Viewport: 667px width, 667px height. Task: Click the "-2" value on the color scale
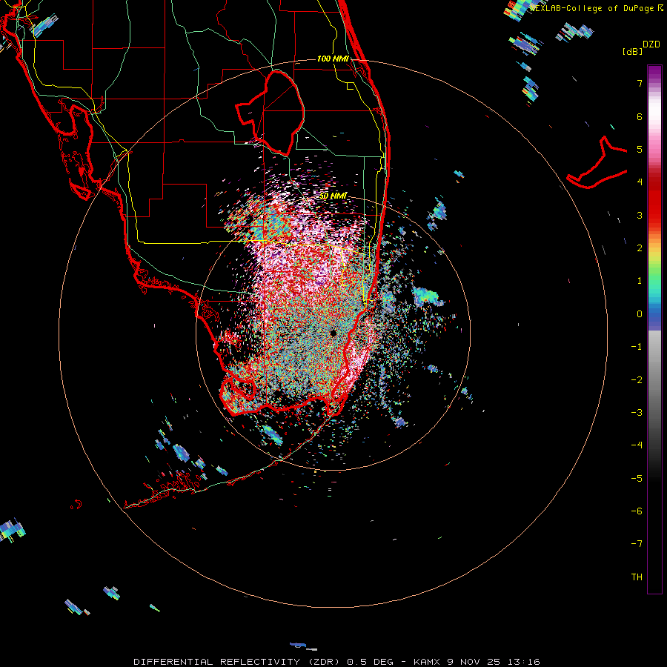637,380
